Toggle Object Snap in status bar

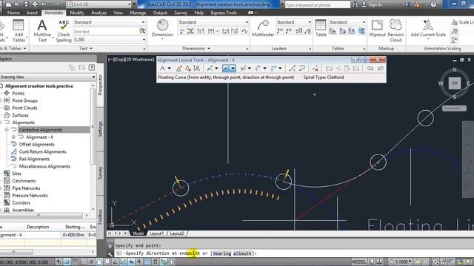coord(99,262)
